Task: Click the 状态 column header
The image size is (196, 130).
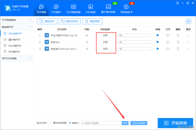Action: [x=134, y=29]
